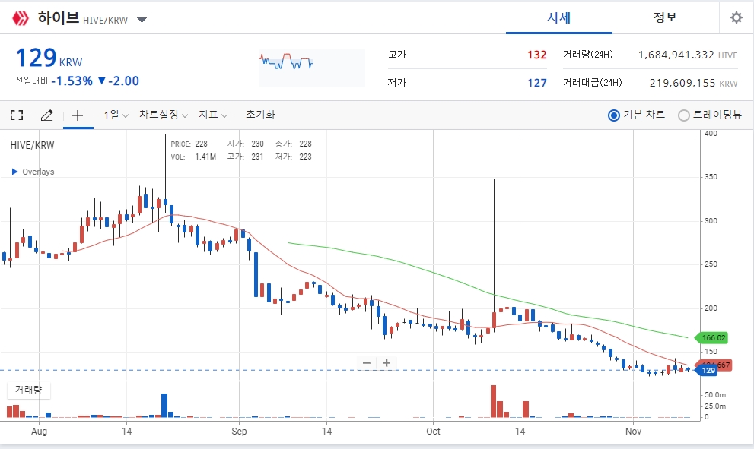Zoom in with the chart plus button
The width and height of the screenshot is (754, 449).
coord(387,362)
